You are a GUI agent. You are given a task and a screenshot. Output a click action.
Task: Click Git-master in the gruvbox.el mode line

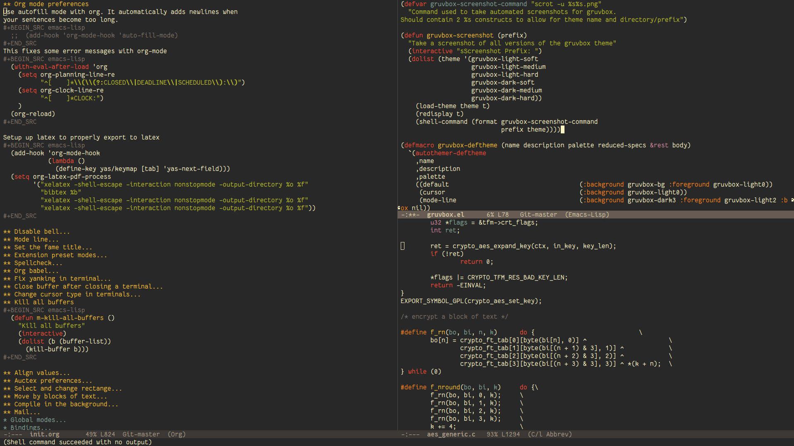pos(538,215)
